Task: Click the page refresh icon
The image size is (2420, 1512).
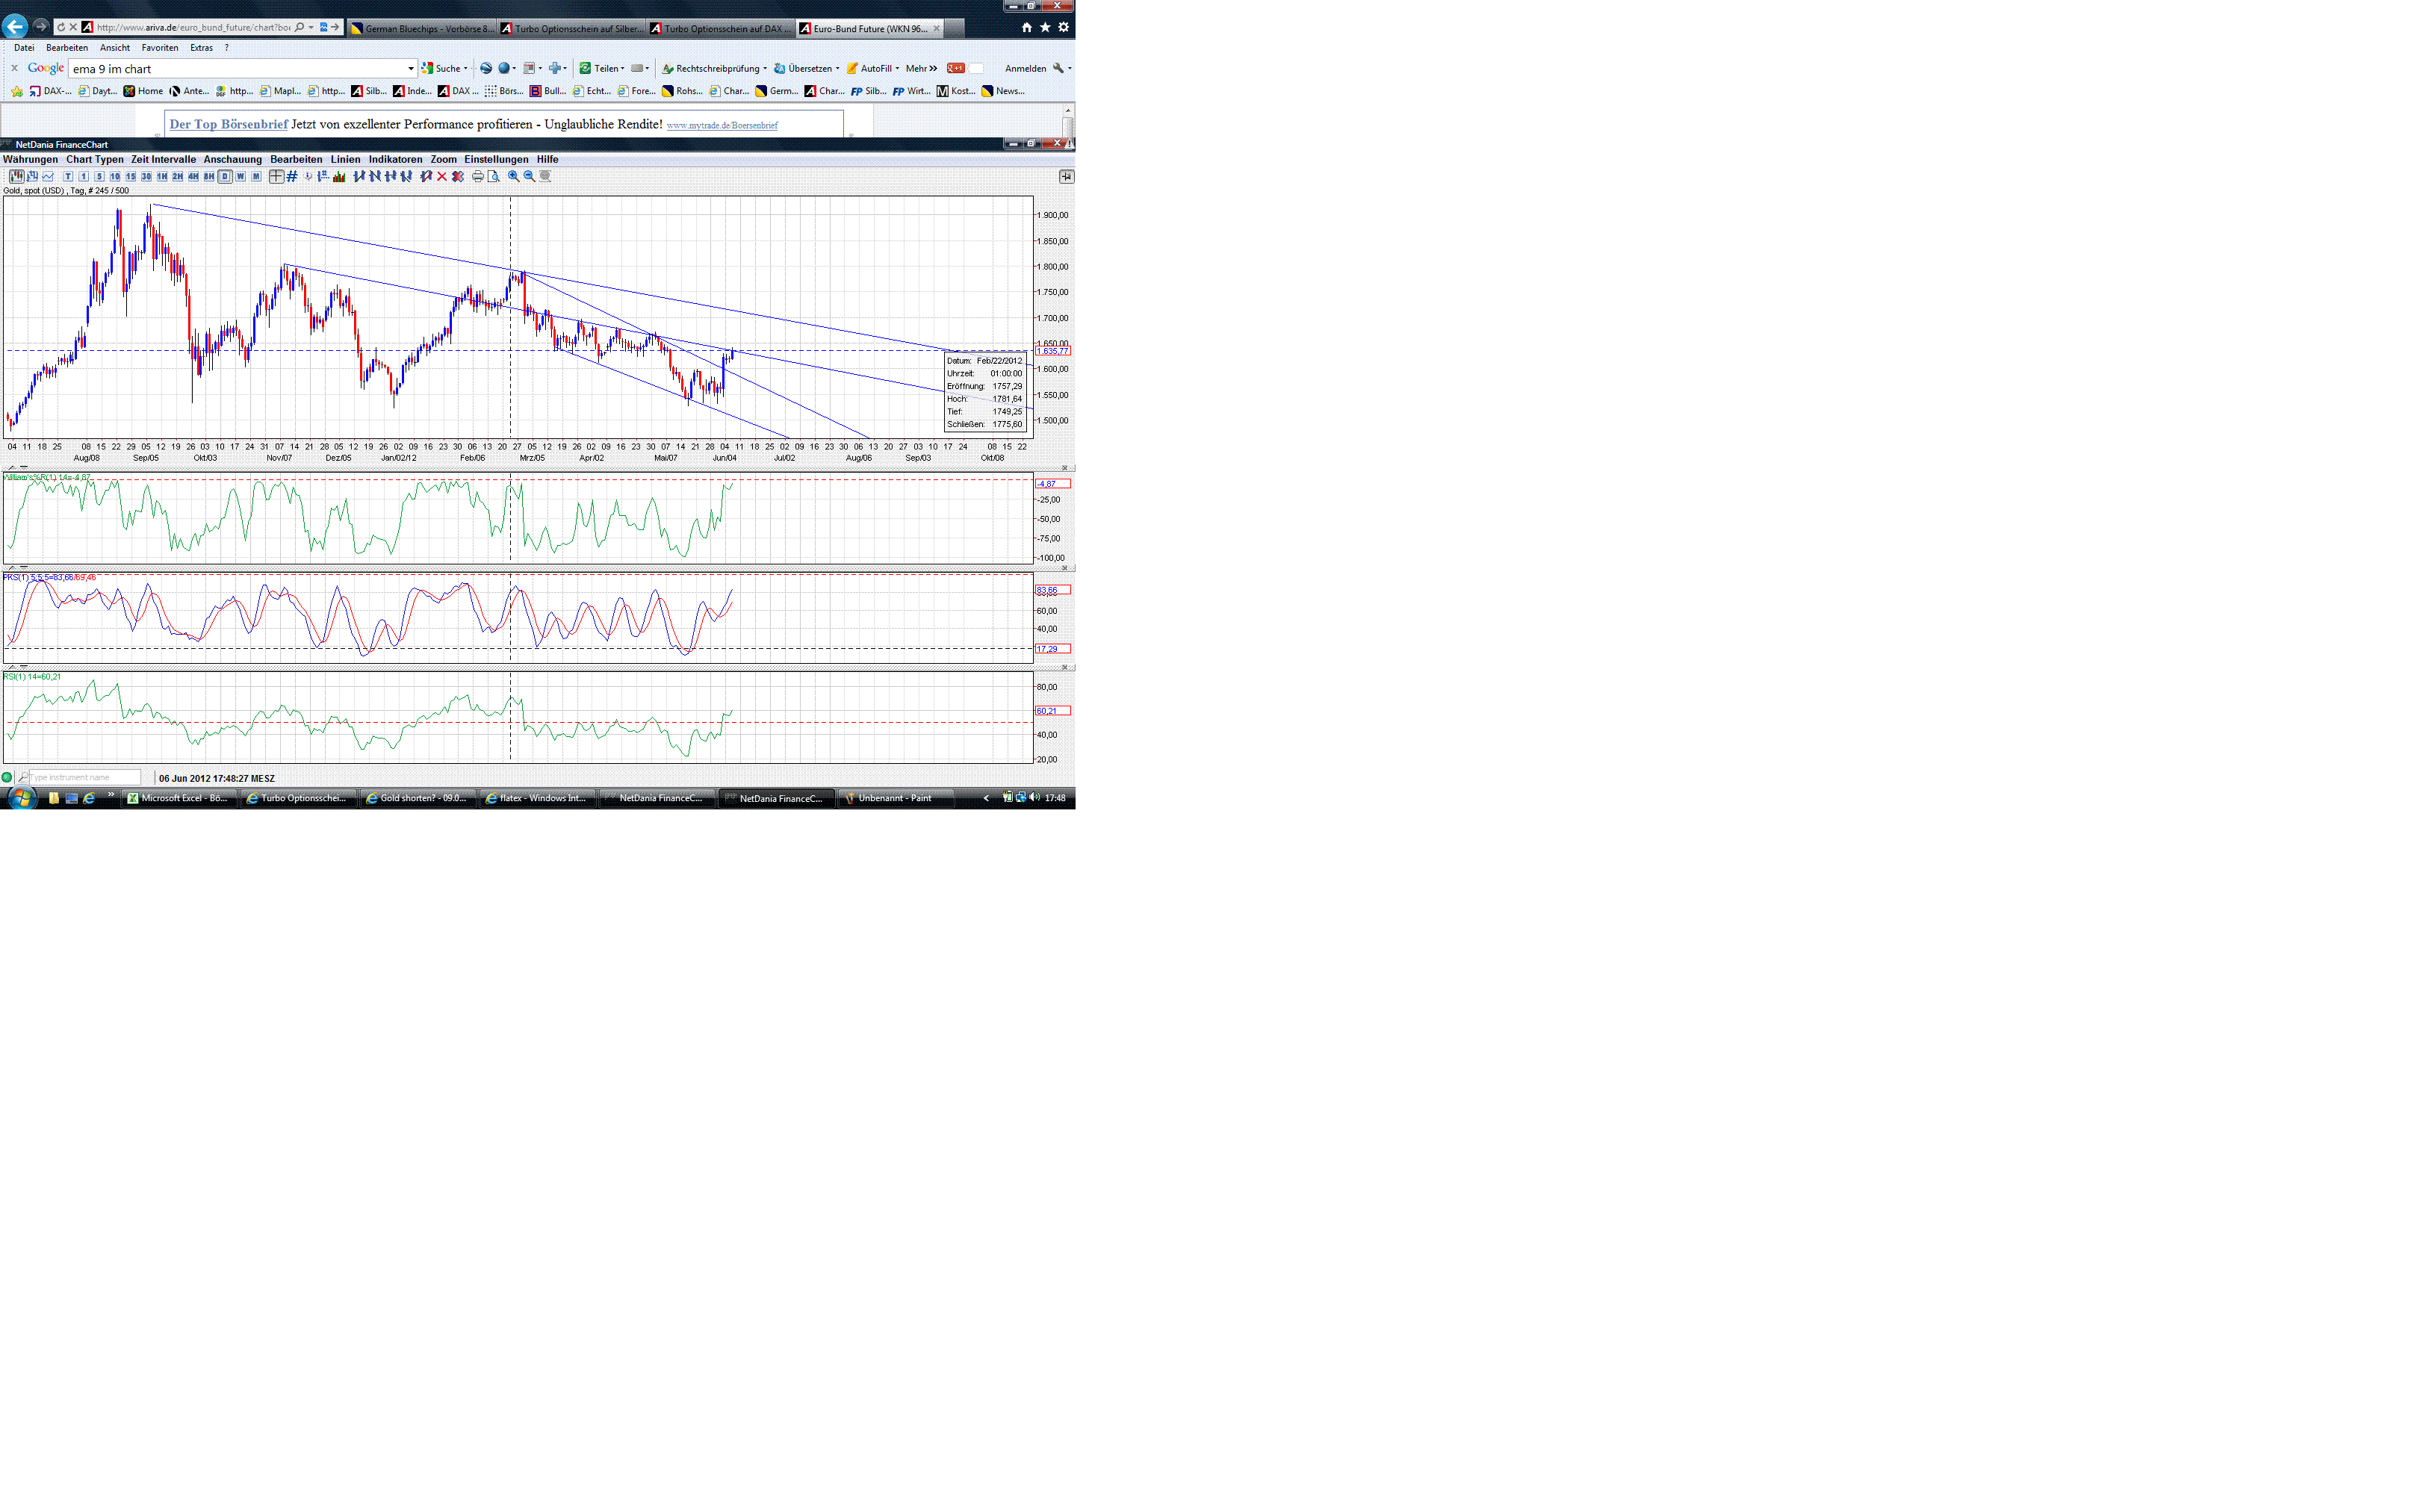Action: coord(61,27)
